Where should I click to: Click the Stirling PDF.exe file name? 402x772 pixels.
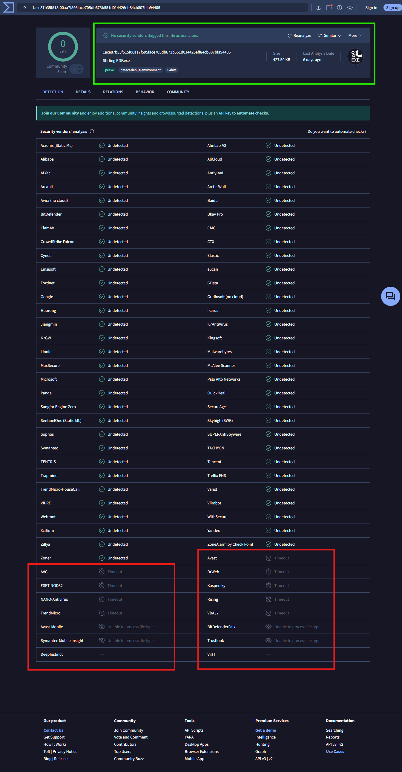coord(116,60)
